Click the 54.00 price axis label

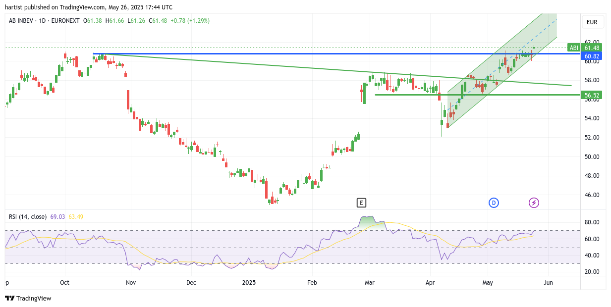coord(592,118)
